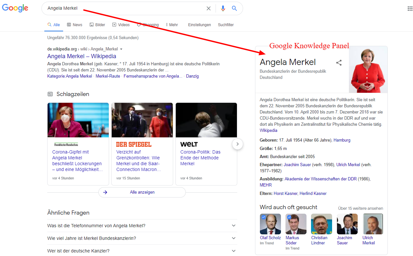Open Kategorie:Angela Merkel sitelink
Viewport: 413px width, 256px height.
(70, 76)
